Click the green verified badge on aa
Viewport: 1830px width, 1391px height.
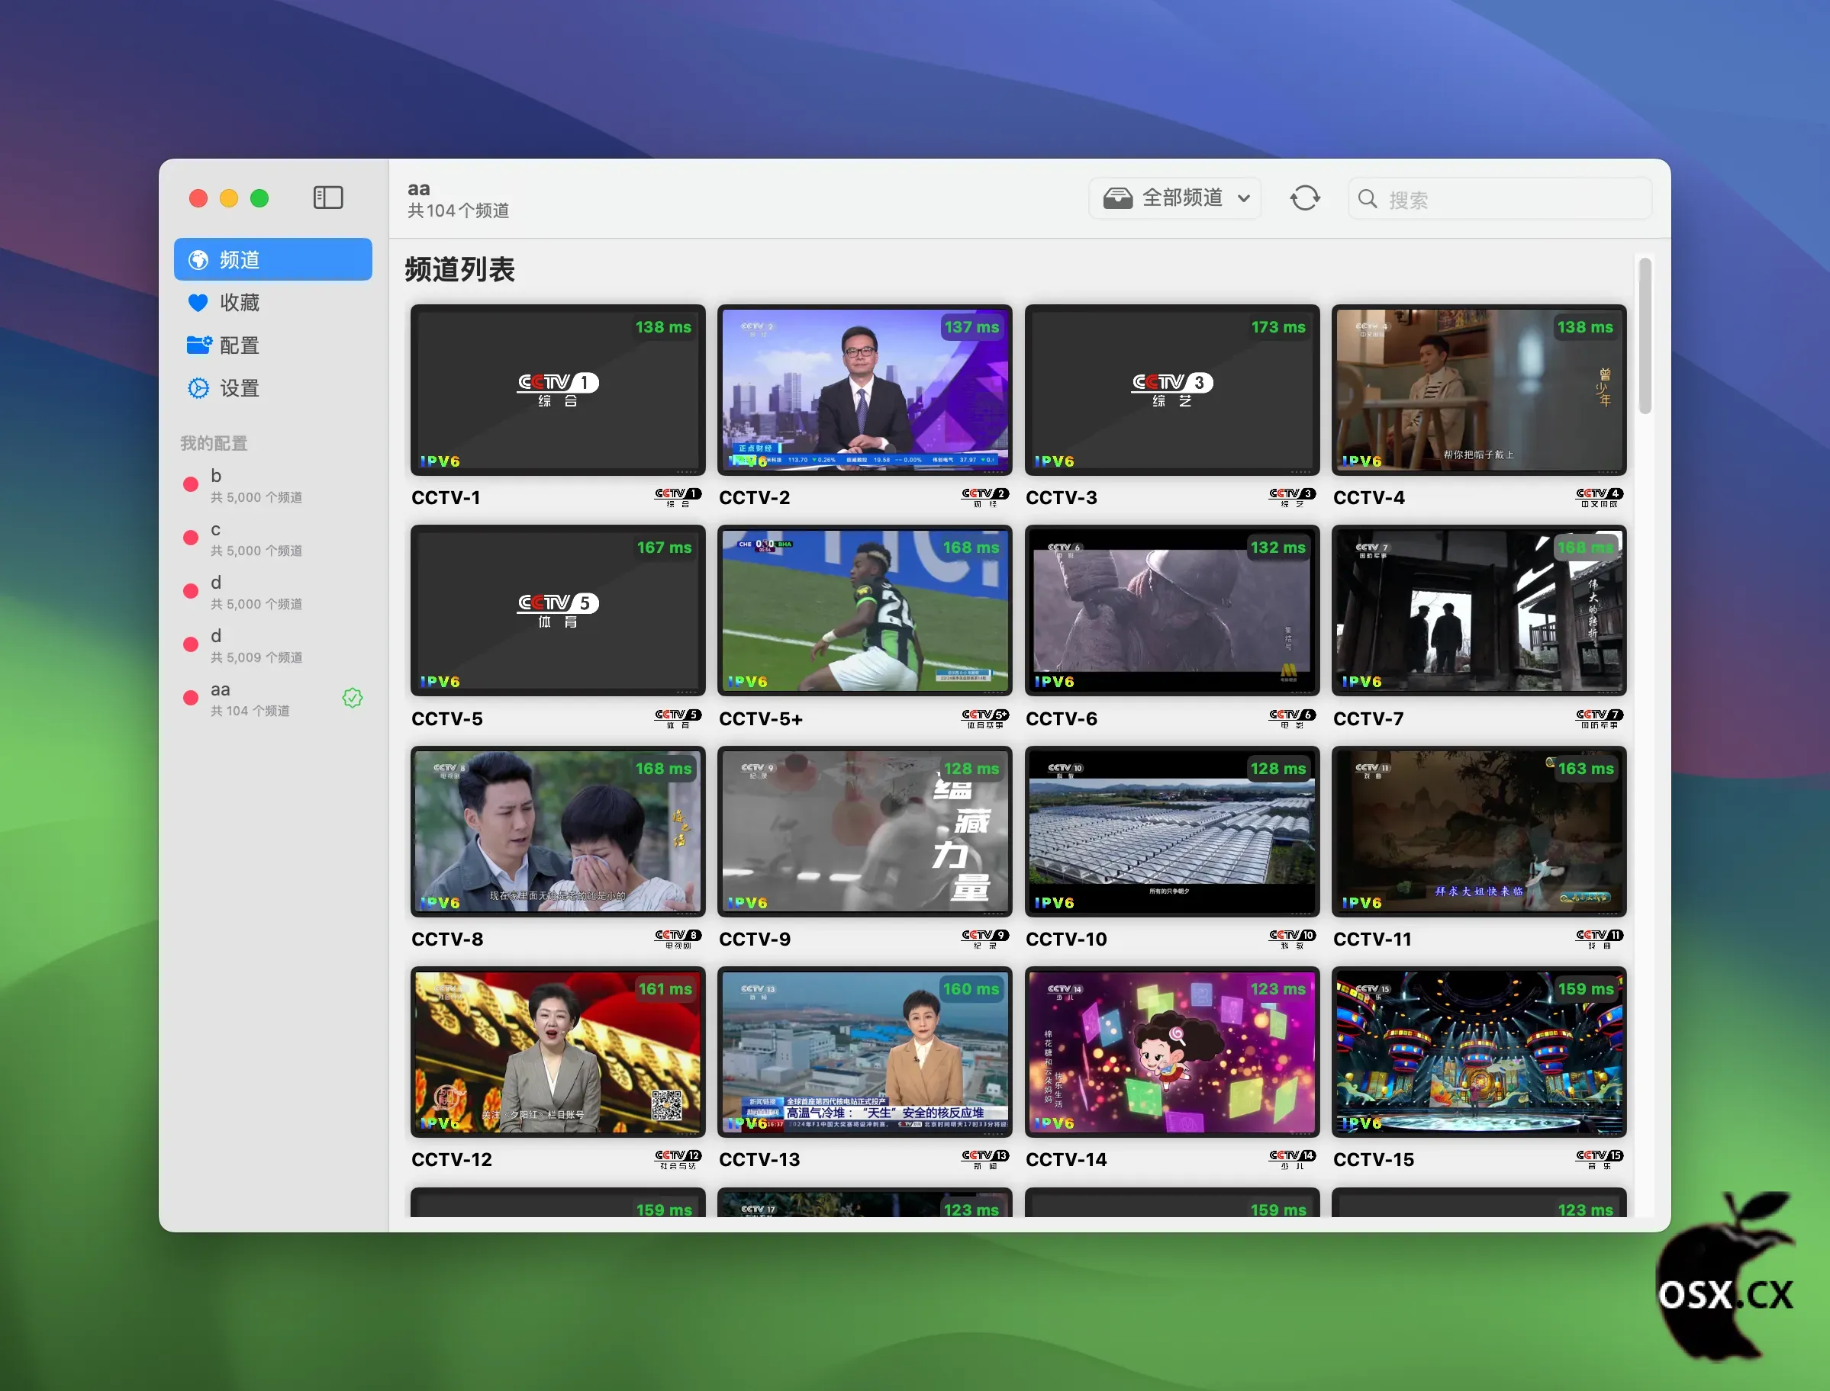point(352,698)
